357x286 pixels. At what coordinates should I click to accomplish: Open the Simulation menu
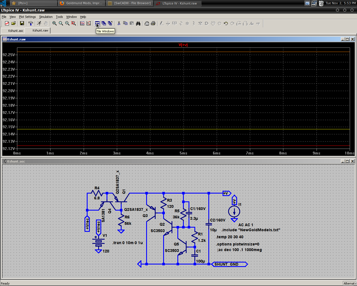[46, 17]
